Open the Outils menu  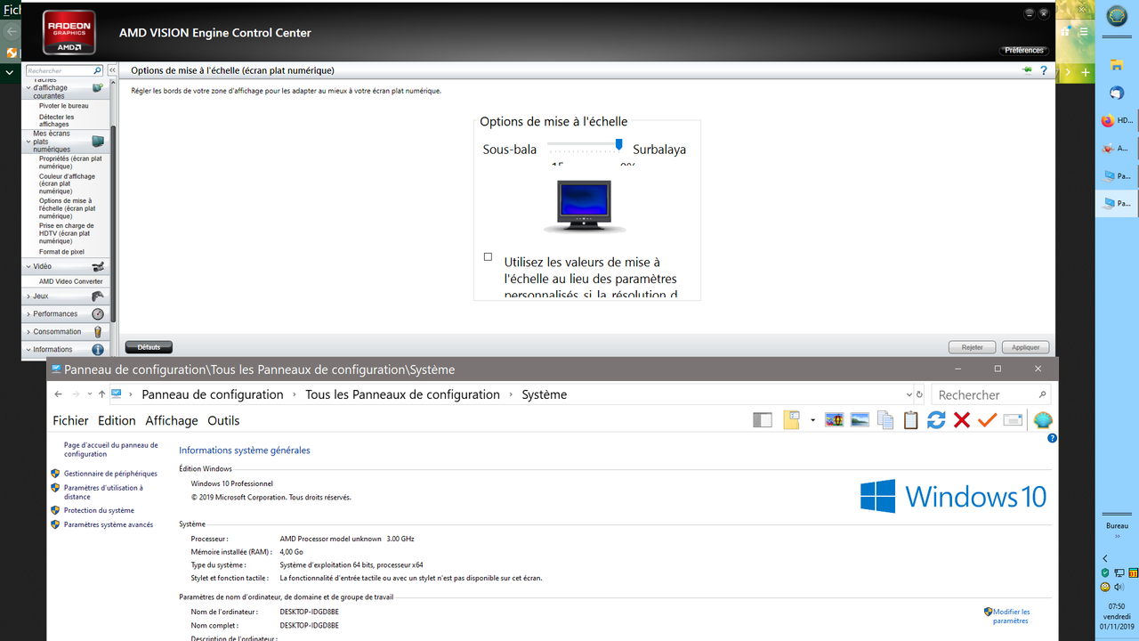(x=223, y=420)
